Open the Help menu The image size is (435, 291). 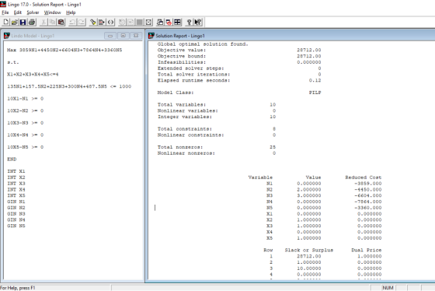(71, 12)
